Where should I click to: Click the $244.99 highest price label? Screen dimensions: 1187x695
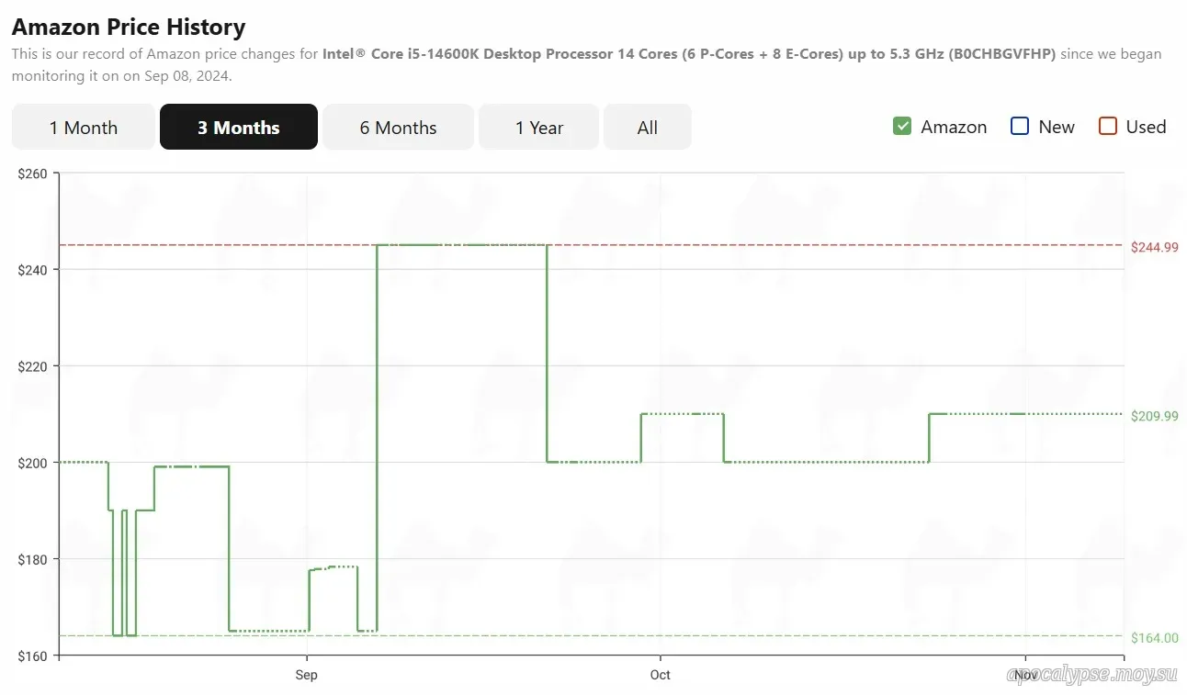pyautogui.click(x=1154, y=247)
